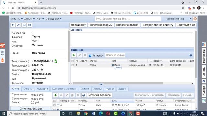The height and width of the screenshot is (116, 207).
Task: Click inside the Описание text area
Action: coord(132,39)
